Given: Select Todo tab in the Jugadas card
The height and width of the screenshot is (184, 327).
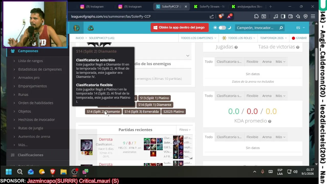Looking at the screenshot, I should [x=209, y=62].
